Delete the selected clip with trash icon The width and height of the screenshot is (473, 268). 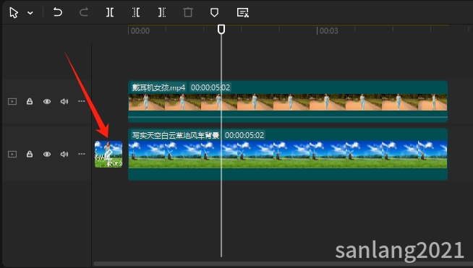coord(188,12)
